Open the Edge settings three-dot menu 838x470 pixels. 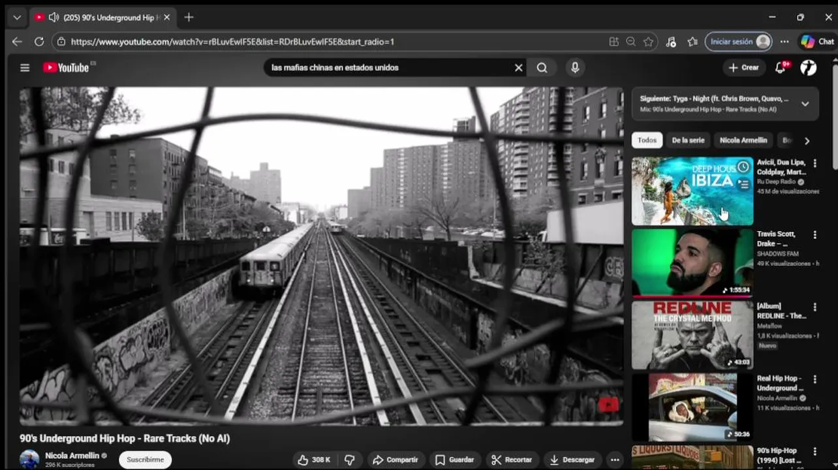point(784,41)
